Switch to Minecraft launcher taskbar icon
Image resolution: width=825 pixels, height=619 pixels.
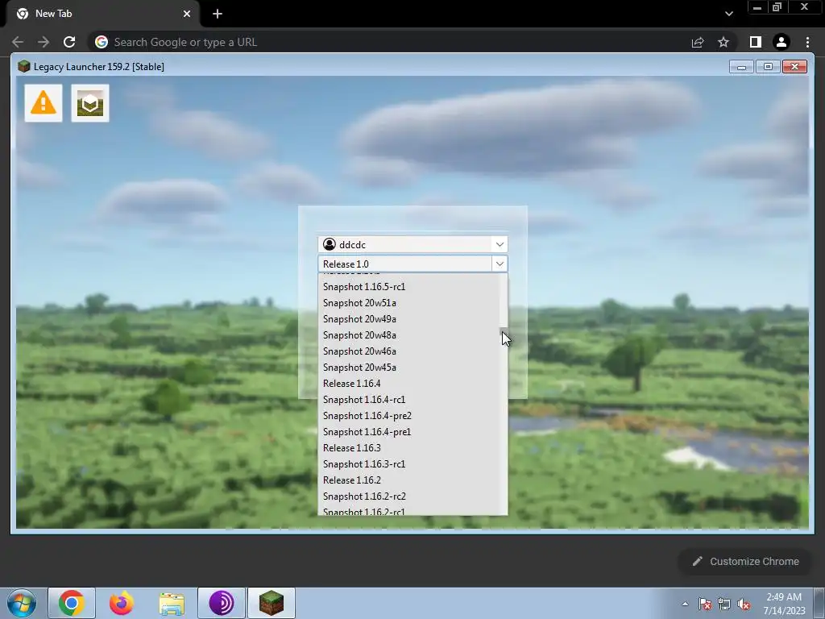(x=272, y=603)
